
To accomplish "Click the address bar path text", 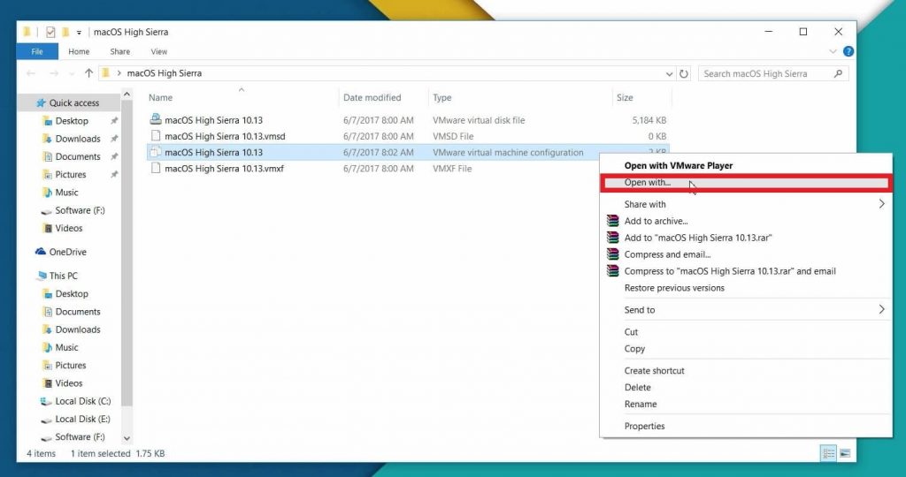I will coord(164,73).
